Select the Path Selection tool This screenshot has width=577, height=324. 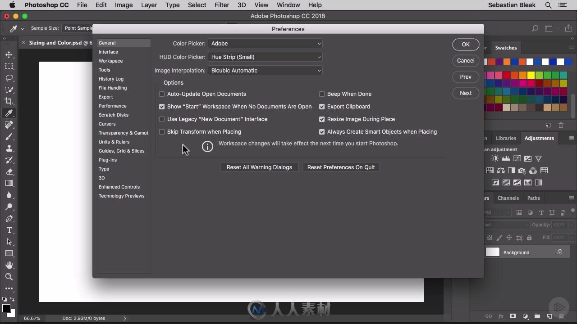[9, 242]
